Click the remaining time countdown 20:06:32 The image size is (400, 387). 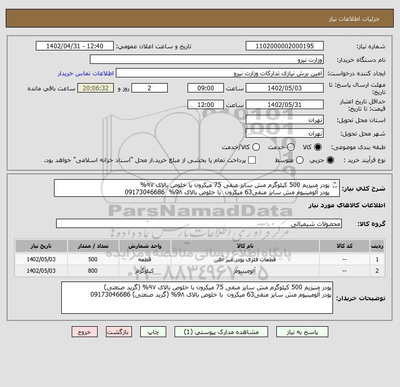(96, 88)
